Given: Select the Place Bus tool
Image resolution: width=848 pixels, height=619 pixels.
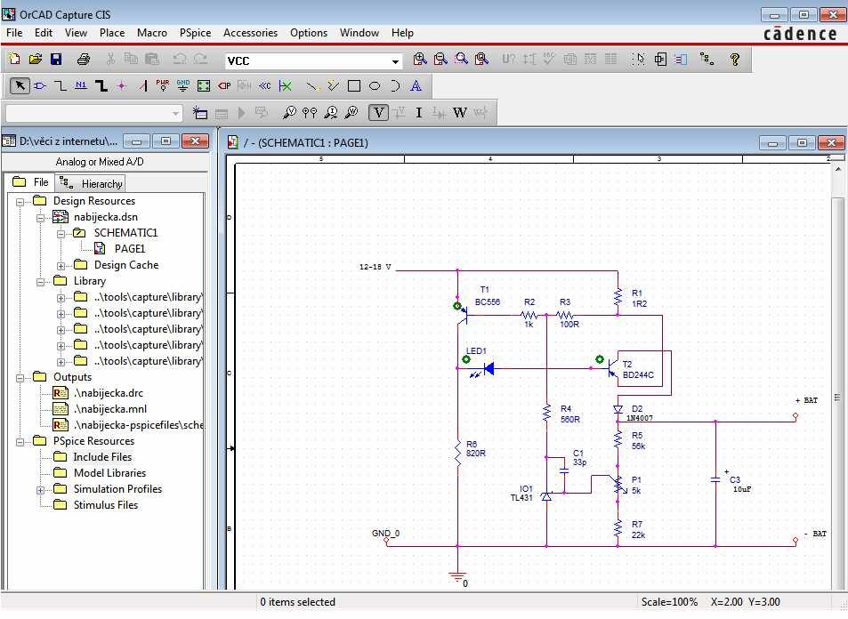Looking at the screenshot, I should pos(101,86).
